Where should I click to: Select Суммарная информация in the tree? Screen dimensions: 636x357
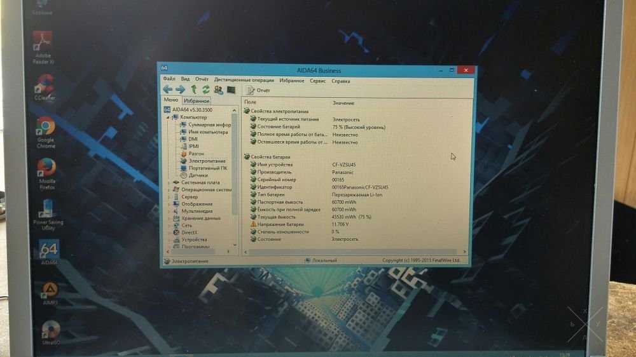click(205, 125)
